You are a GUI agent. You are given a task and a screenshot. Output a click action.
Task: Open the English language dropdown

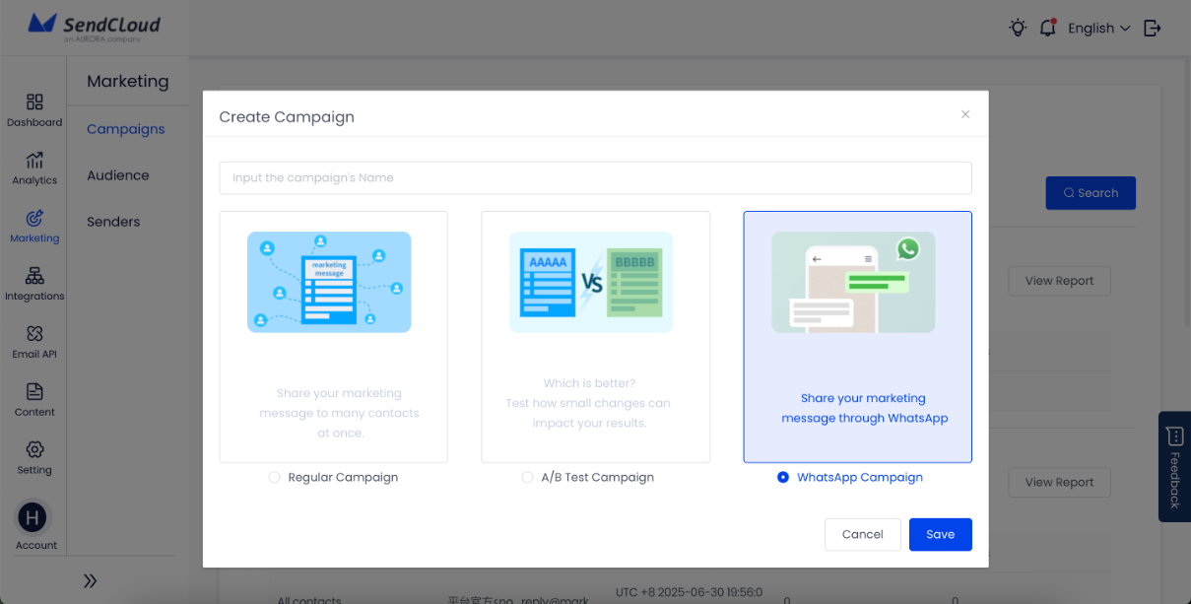click(x=1096, y=28)
